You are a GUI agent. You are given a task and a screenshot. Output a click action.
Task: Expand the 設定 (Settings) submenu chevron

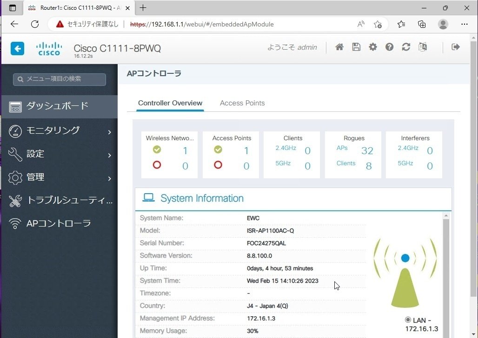(110, 154)
